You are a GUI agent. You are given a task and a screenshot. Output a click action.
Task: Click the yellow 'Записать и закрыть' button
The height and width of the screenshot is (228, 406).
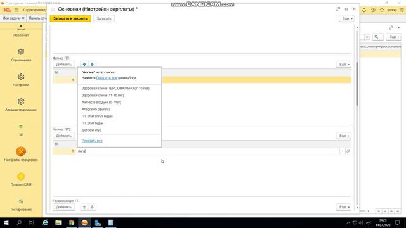click(x=70, y=18)
